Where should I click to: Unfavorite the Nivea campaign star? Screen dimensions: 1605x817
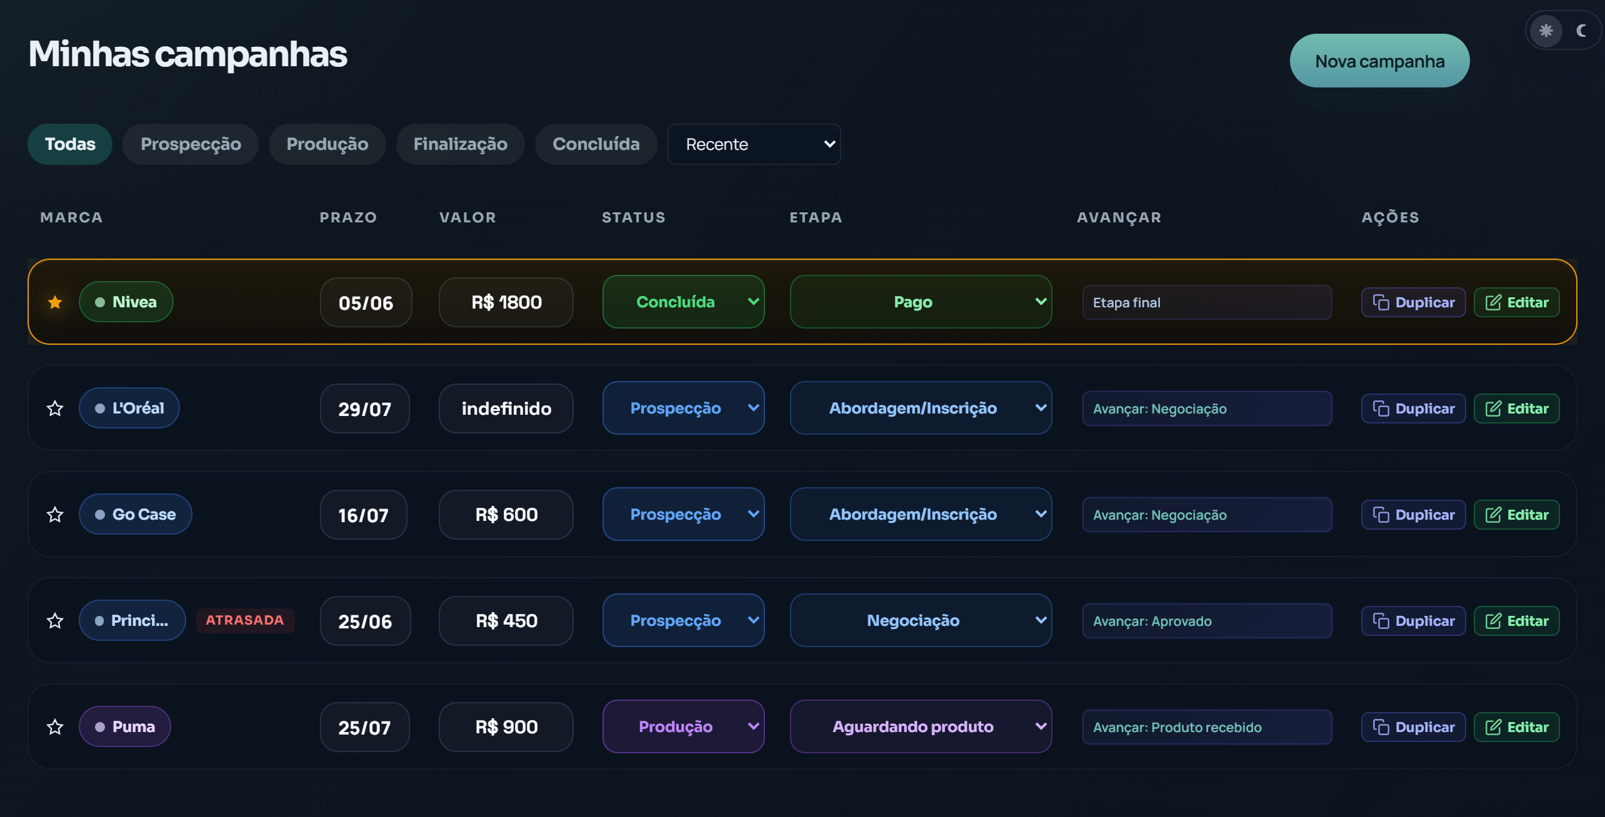click(x=55, y=302)
